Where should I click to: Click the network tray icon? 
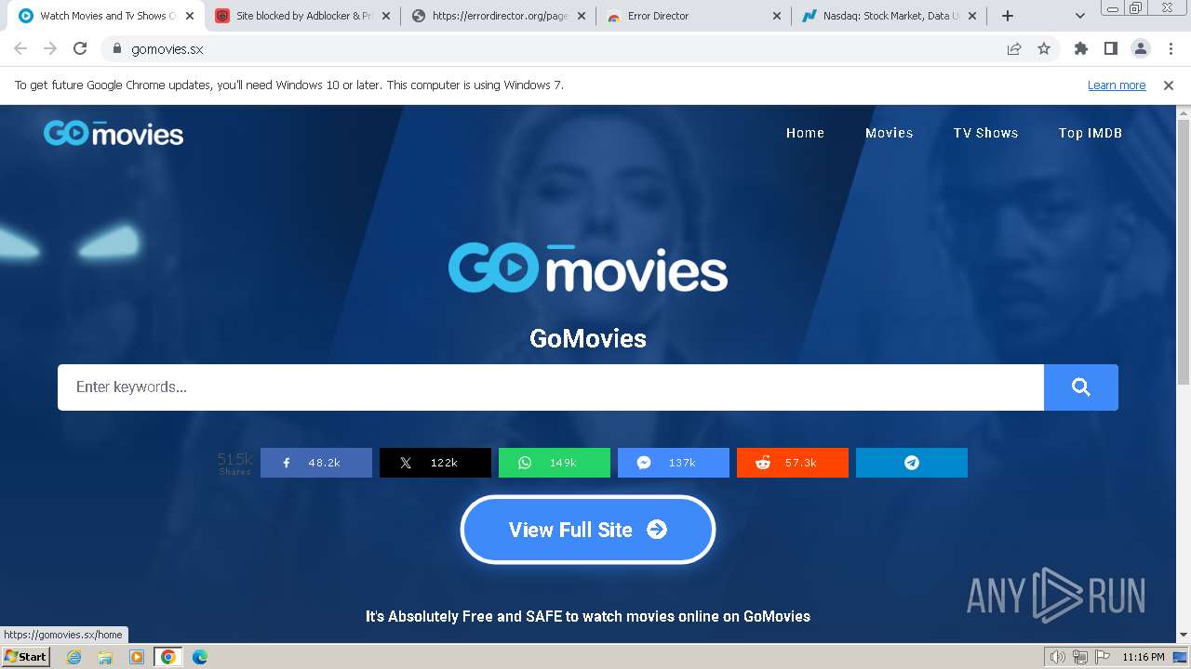(x=1080, y=657)
